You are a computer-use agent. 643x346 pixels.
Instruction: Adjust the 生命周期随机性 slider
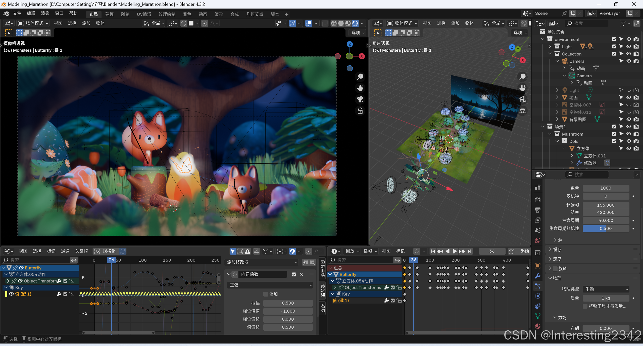[606, 228]
